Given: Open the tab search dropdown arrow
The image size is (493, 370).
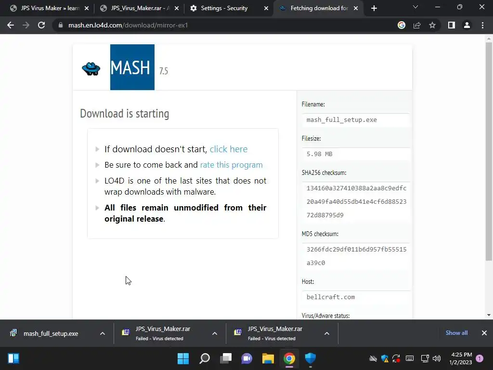Looking at the screenshot, I should (x=415, y=7).
